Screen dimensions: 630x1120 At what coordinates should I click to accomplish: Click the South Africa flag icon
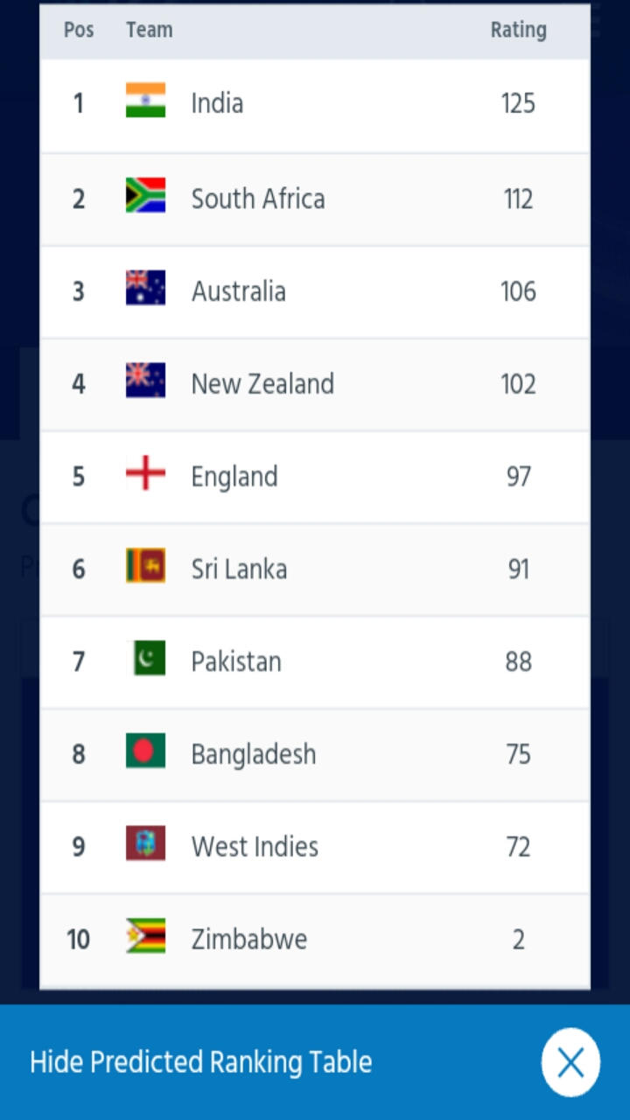(145, 195)
